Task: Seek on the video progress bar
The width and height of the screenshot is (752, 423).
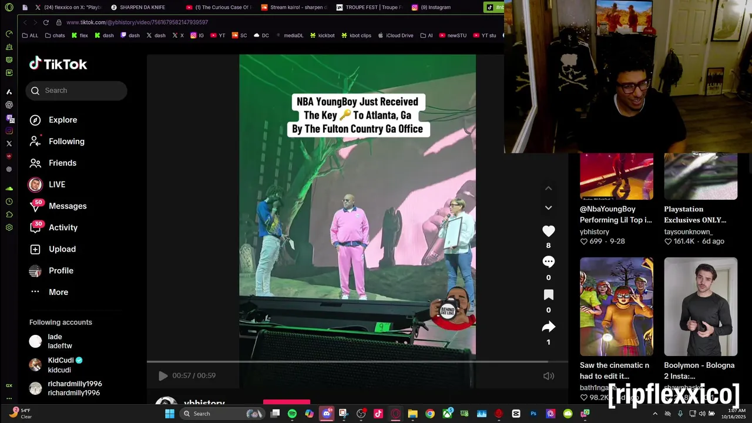Action: pos(357,362)
